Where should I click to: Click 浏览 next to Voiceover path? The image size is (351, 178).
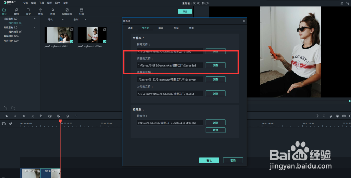(216, 79)
